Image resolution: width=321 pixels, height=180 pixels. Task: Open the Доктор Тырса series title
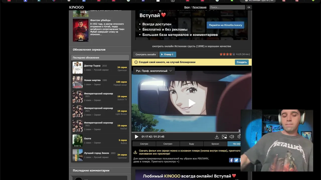click(92, 66)
